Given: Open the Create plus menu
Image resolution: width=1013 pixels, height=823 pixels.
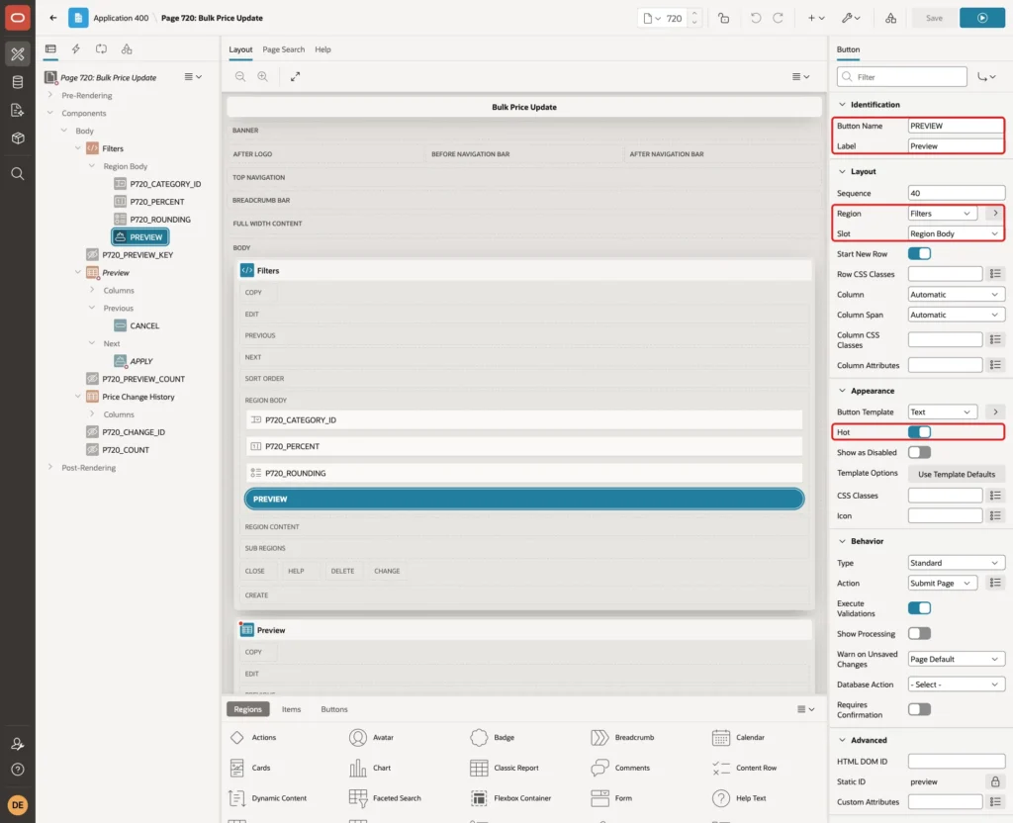Looking at the screenshot, I should (x=816, y=18).
